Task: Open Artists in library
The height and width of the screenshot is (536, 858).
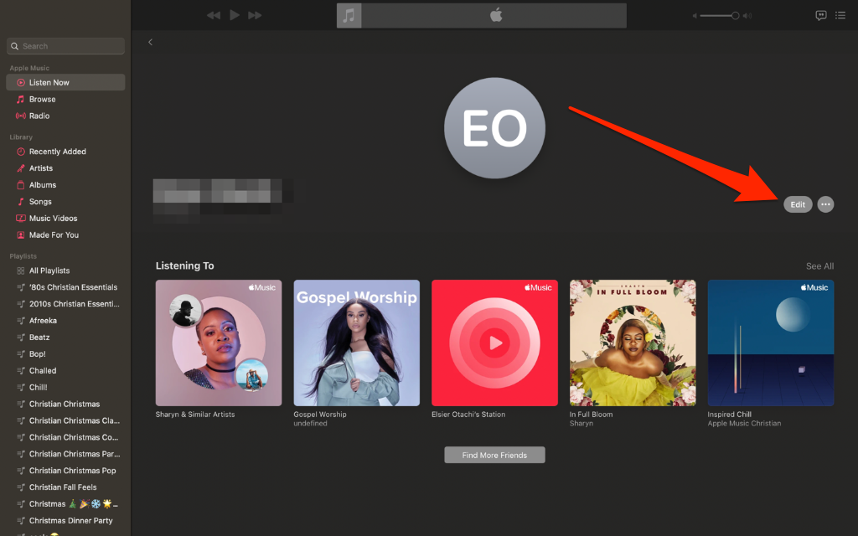Action: [x=65, y=168]
